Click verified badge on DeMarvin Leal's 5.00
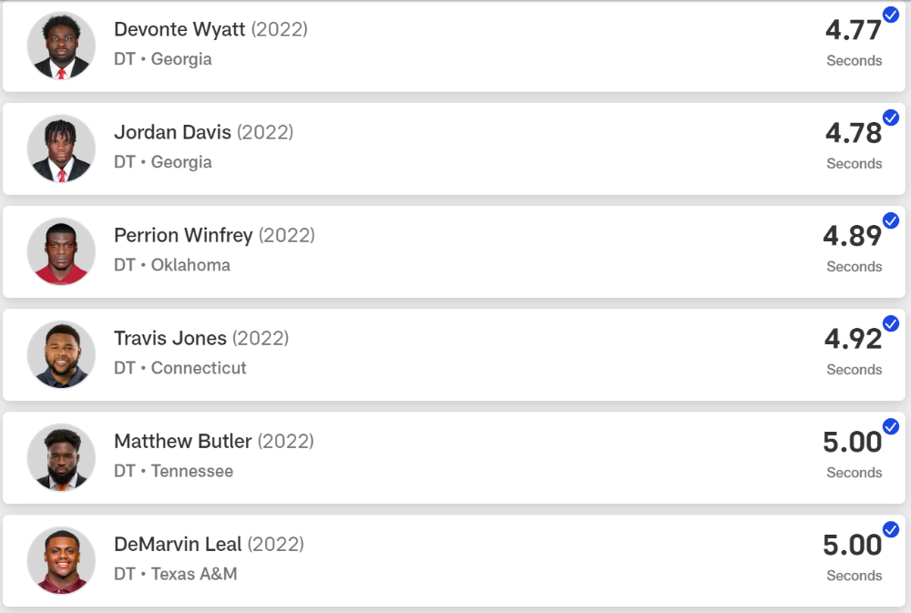 (891, 529)
